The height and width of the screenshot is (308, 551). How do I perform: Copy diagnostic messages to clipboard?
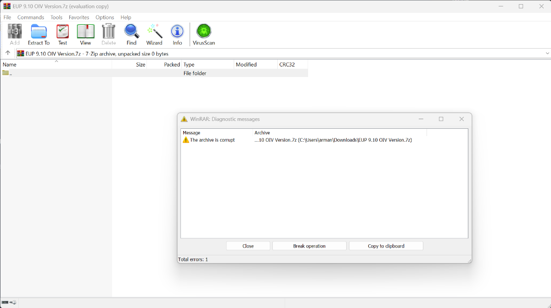click(386, 246)
